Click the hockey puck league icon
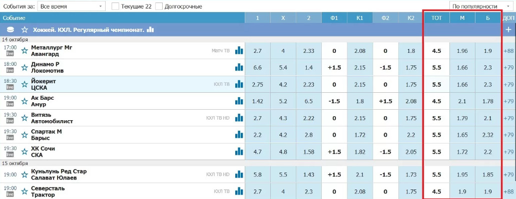 pos(11,30)
